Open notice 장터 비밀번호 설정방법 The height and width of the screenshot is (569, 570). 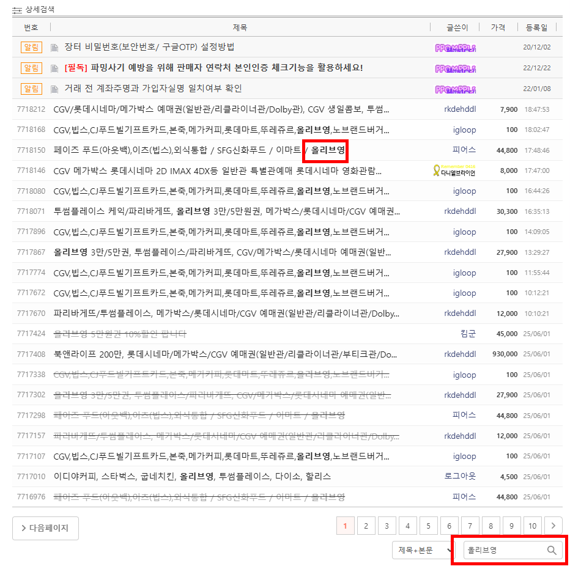pyautogui.click(x=149, y=47)
